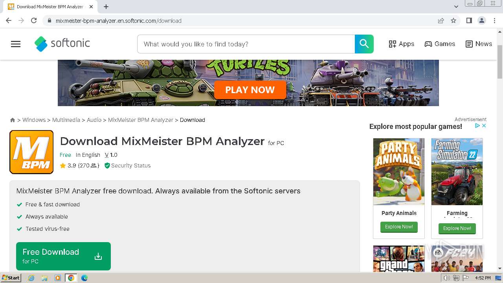Click the MixMeister BPM Analyzer breadcrumb link
503x283 pixels.
[x=141, y=120]
